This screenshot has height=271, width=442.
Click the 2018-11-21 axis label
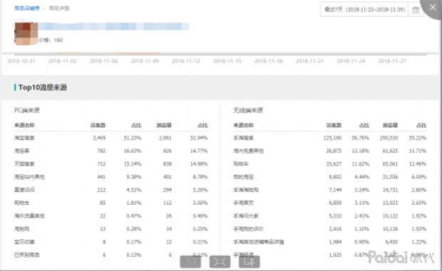point(310,60)
